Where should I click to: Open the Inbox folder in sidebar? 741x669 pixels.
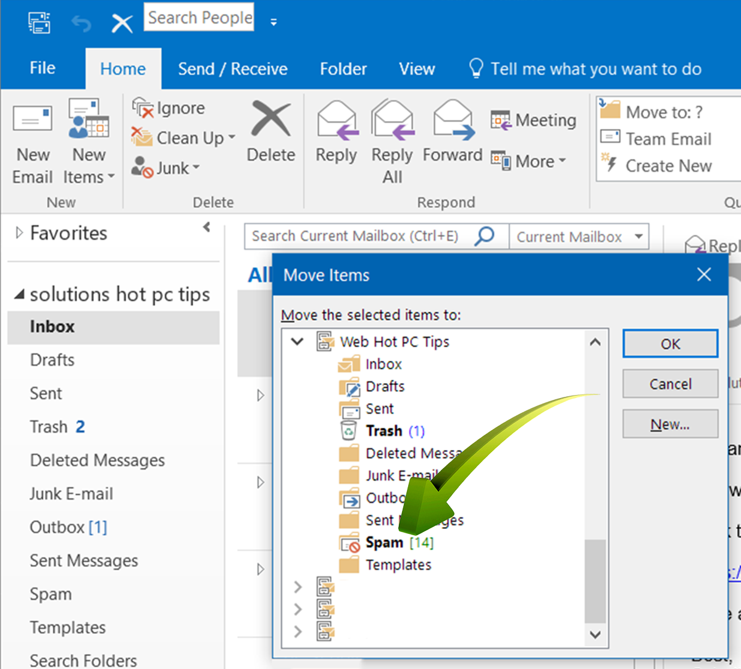(x=114, y=326)
